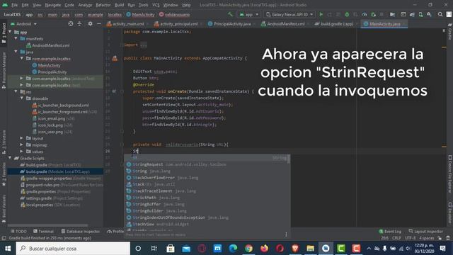Run the app with the green play icon

(x=321, y=14)
